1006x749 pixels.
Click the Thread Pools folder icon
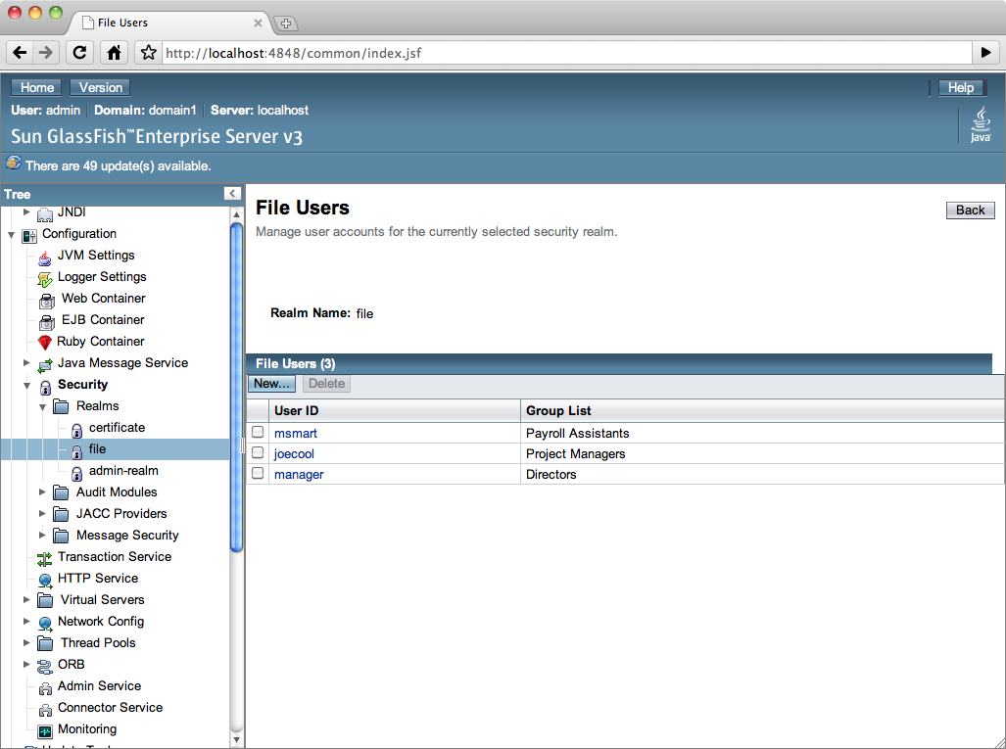pyautogui.click(x=45, y=643)
